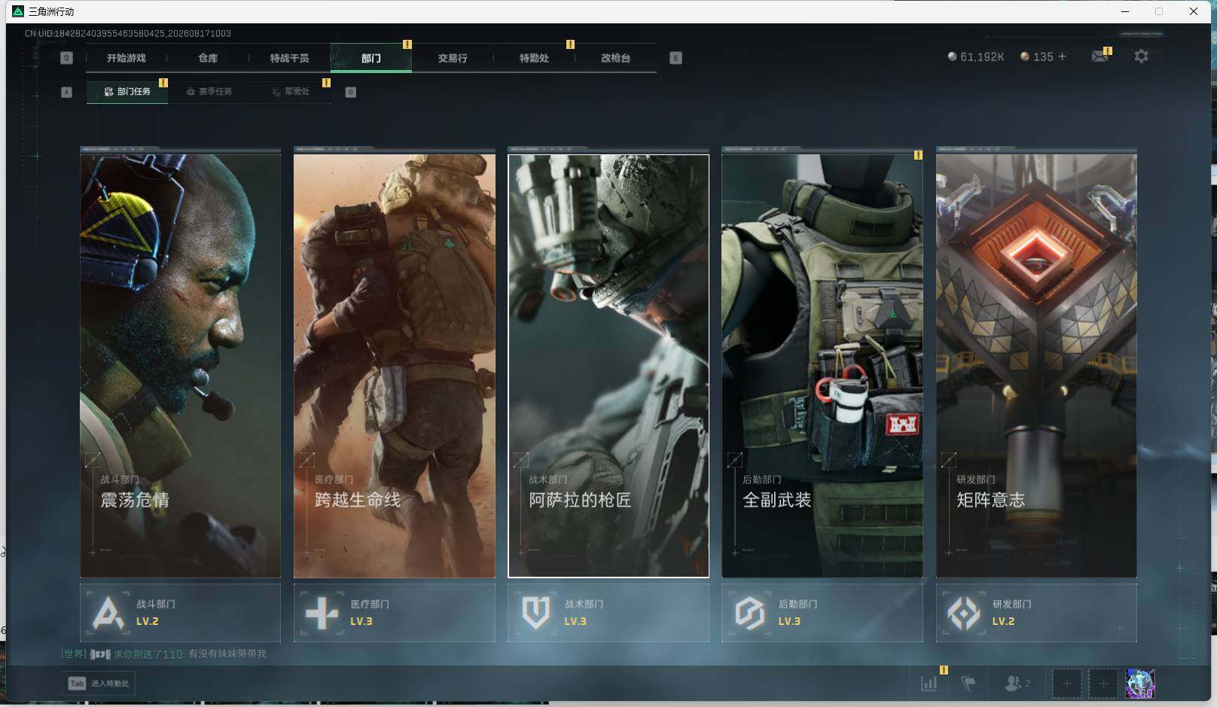Add currency with the plus next to 135
Screen dimensions: 1217x707
pos(1062,56)
